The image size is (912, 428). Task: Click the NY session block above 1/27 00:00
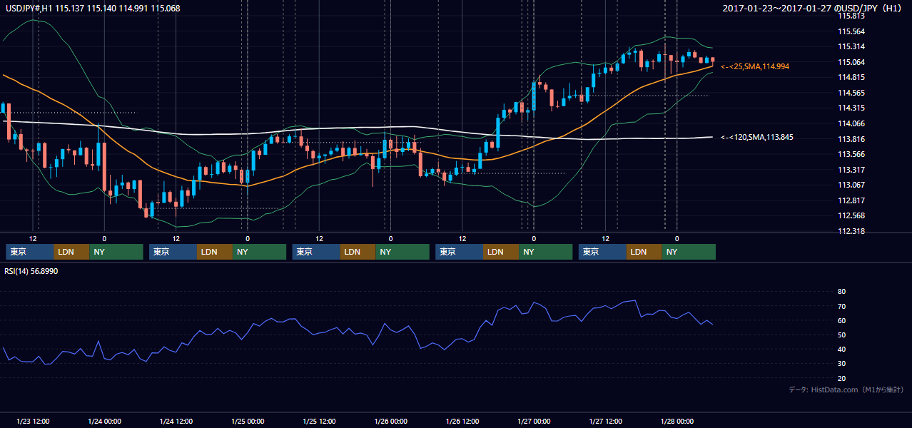click(x=545, y=252)
